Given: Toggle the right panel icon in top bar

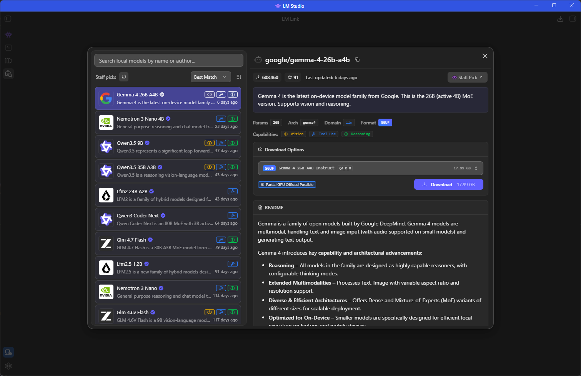Looking at the screenshot, I should pyautogui.click(x=573, y=19).
